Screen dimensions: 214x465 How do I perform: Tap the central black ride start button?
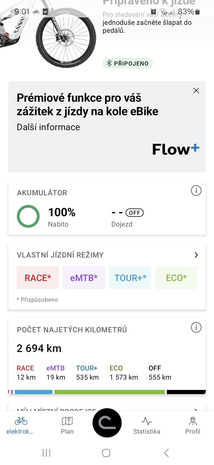[107, 423]
